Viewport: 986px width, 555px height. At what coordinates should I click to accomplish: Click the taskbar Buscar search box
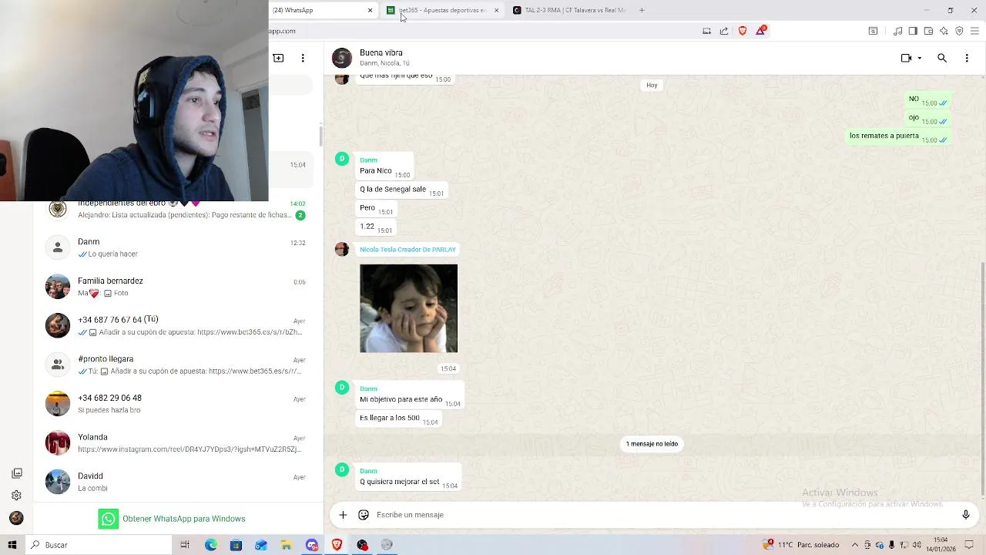coord(99,545)
